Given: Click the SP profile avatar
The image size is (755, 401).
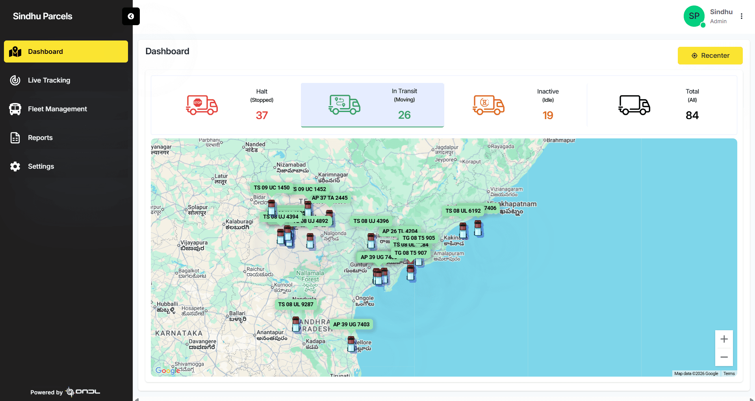Looking at the screenshot, I should click(x=694, y=16).
